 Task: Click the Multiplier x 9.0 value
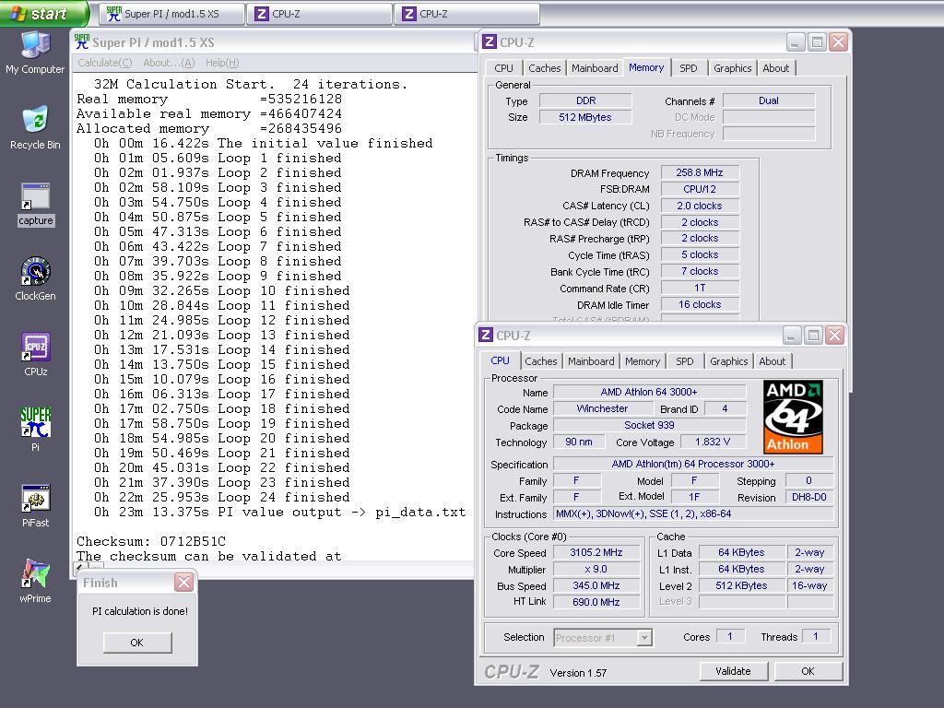[596, 569]
